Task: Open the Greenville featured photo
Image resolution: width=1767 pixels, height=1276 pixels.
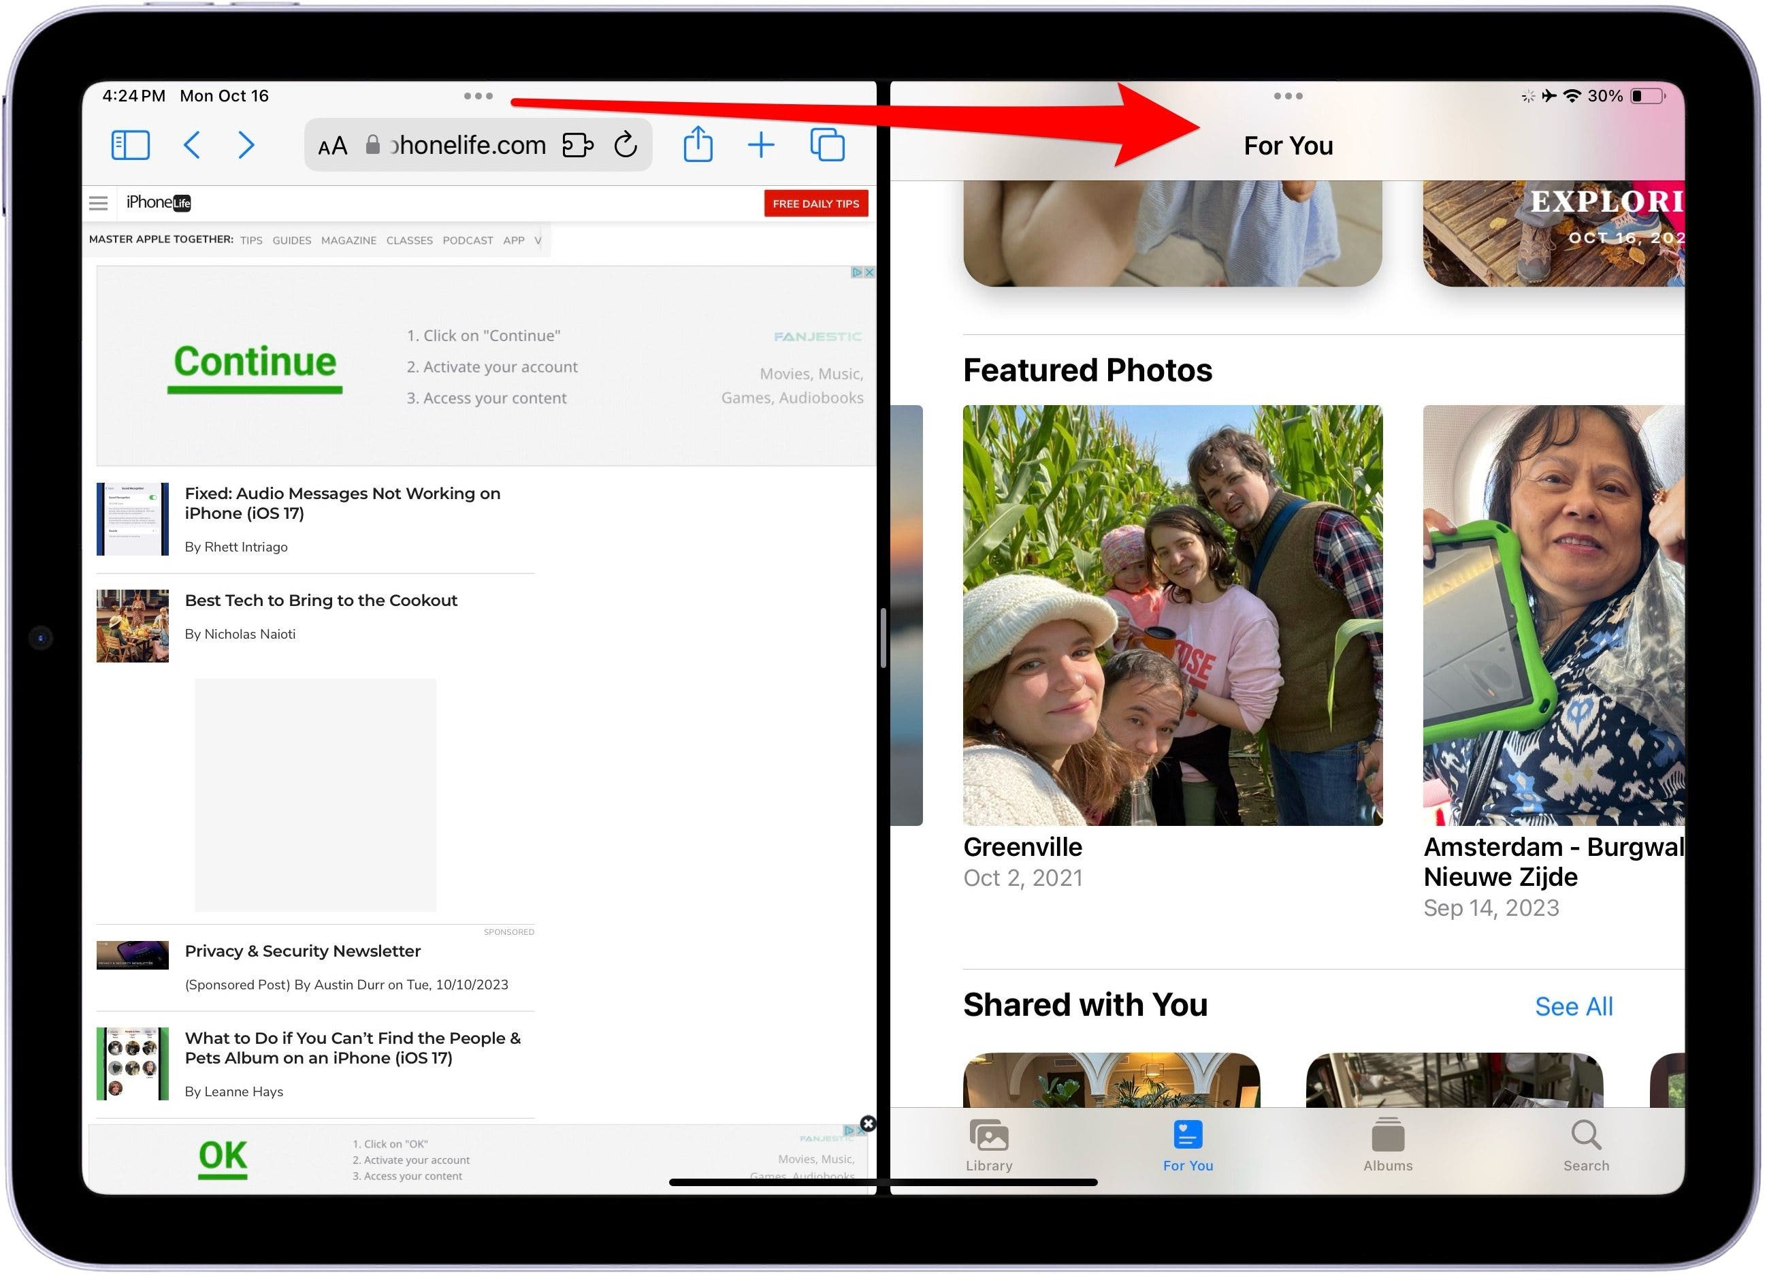Action: point(1174,616)
